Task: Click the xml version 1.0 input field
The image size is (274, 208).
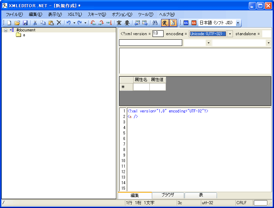Action: [158, 33]
